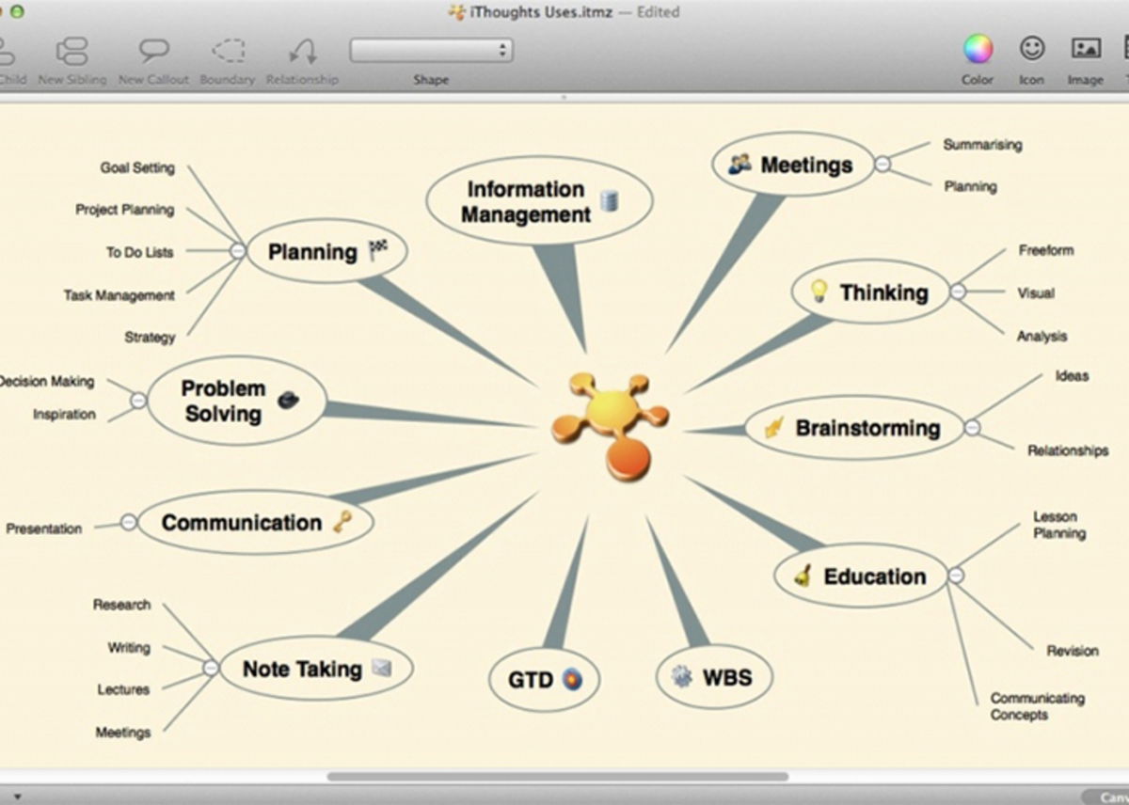Screen dimensions: 1129x805
Task: Collapse the Planning branch
Action: [238, 252]
